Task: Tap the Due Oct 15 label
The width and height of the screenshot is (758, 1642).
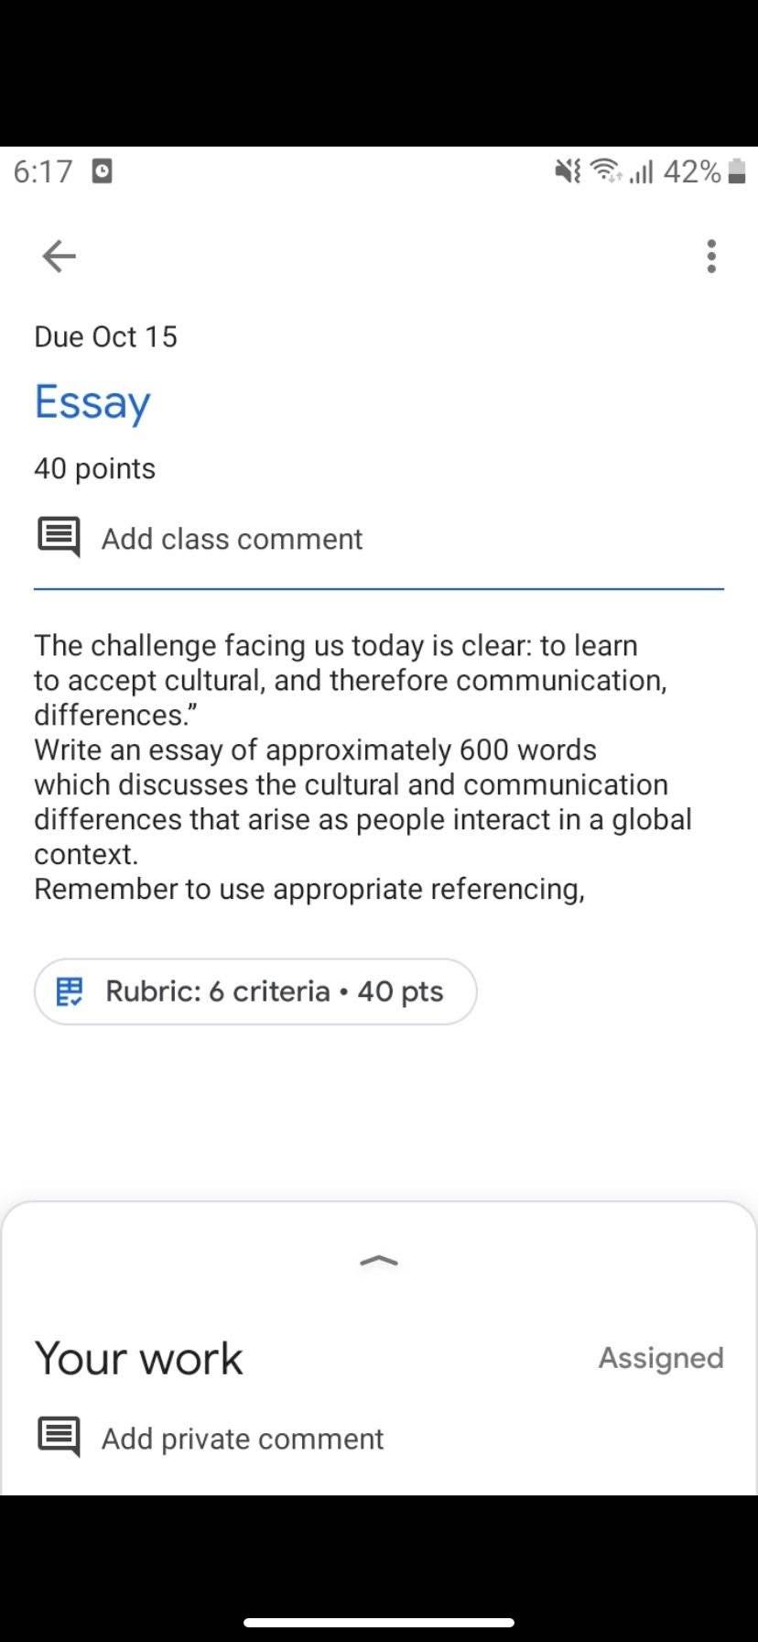Action: (x=106, y=336)
